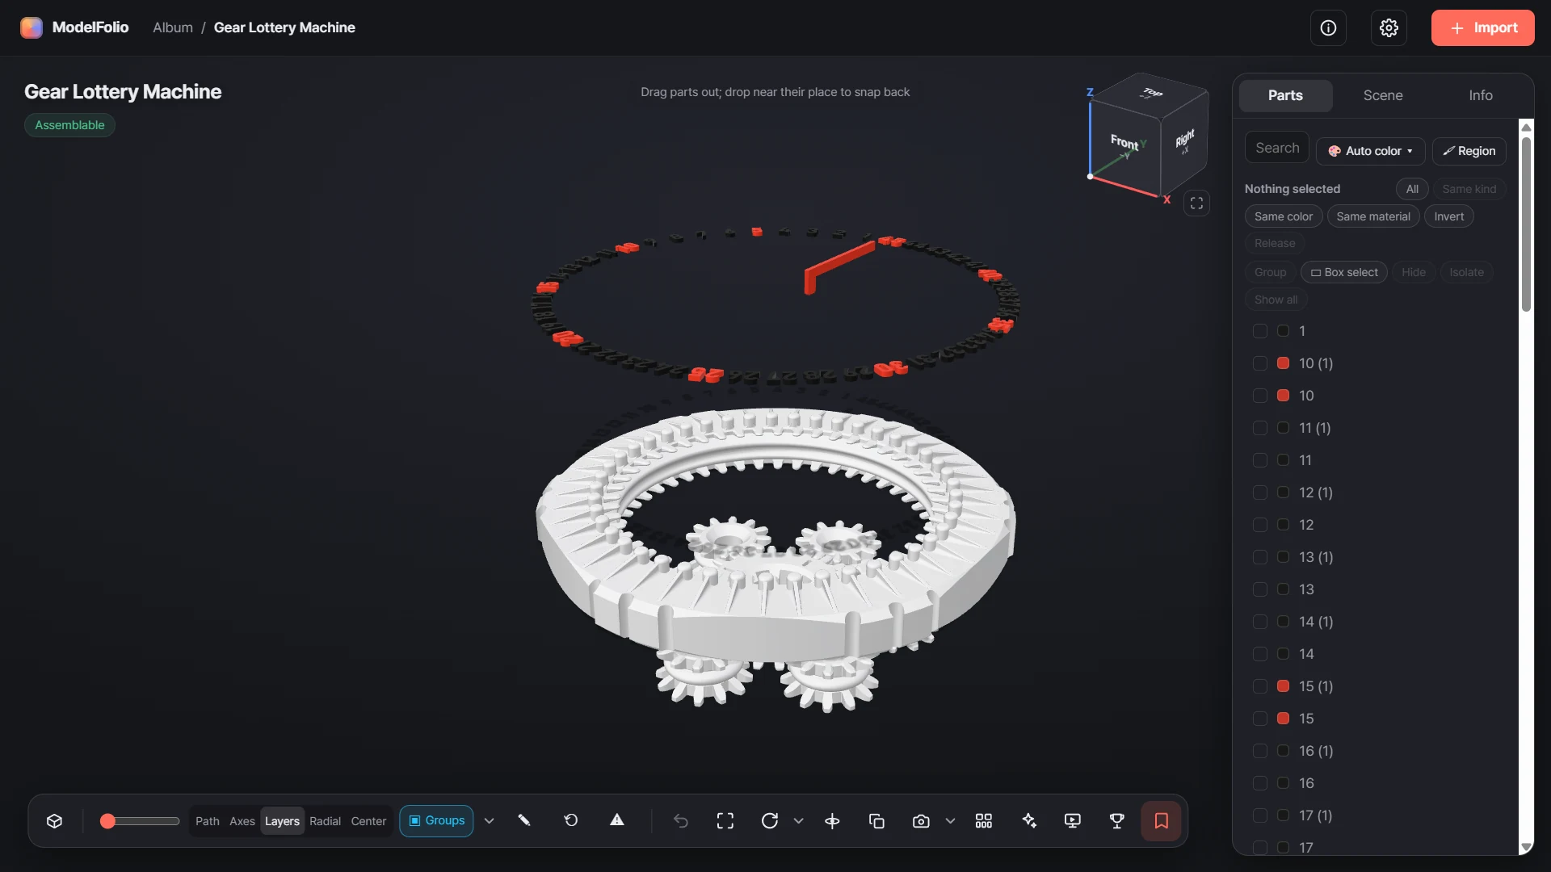Switch to the Info tab
The width and height of the screenshot is (1551, 872).
(x=1481, y=95)
